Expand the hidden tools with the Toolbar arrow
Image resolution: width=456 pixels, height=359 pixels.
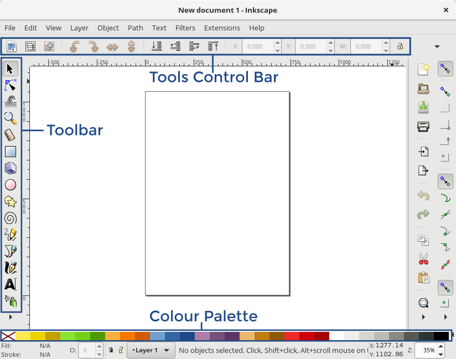coord(10,317)
